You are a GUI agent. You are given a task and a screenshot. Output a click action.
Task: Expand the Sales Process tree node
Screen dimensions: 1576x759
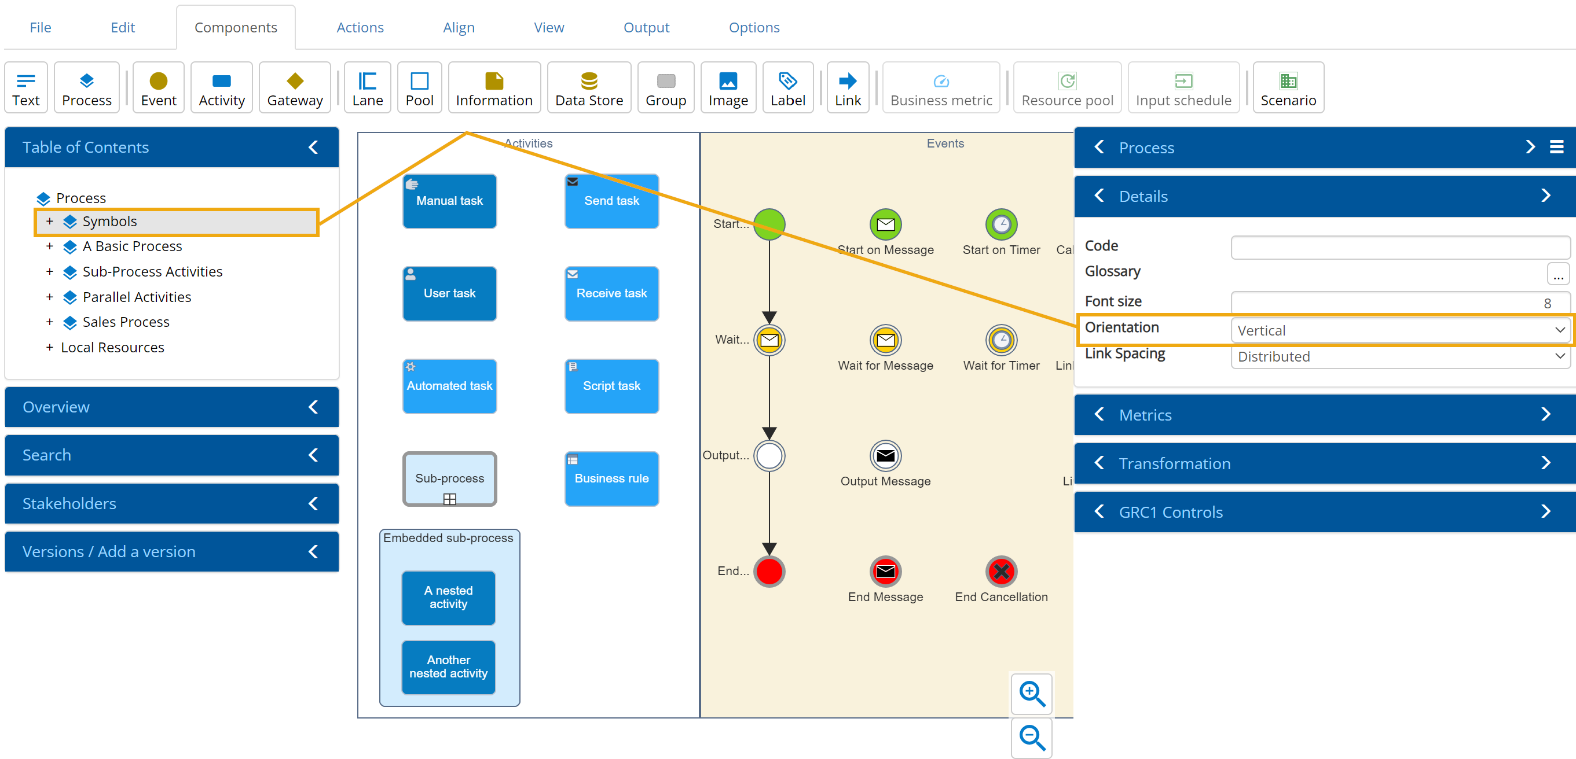point(50,322)
